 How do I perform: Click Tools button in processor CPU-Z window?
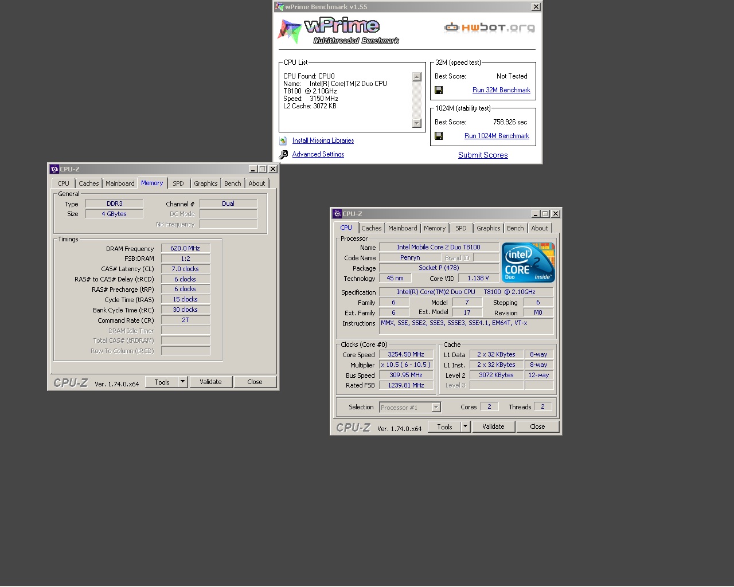point(444,426)
